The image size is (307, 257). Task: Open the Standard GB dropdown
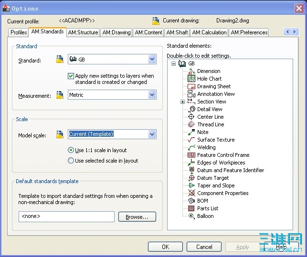(x=152, y=59)
